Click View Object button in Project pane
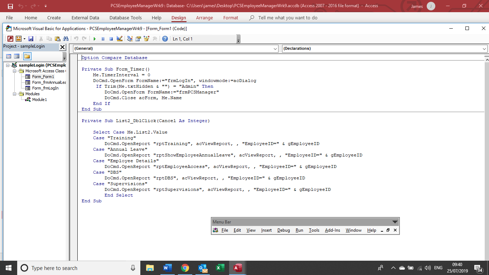The width and height of the screenshot is (489, 275). (x=17, y=56)
